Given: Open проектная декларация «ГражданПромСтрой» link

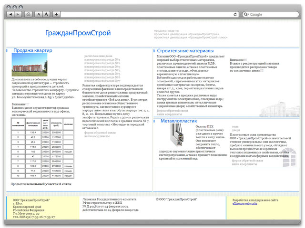Looking at the screenshot, I should [186, 34].
